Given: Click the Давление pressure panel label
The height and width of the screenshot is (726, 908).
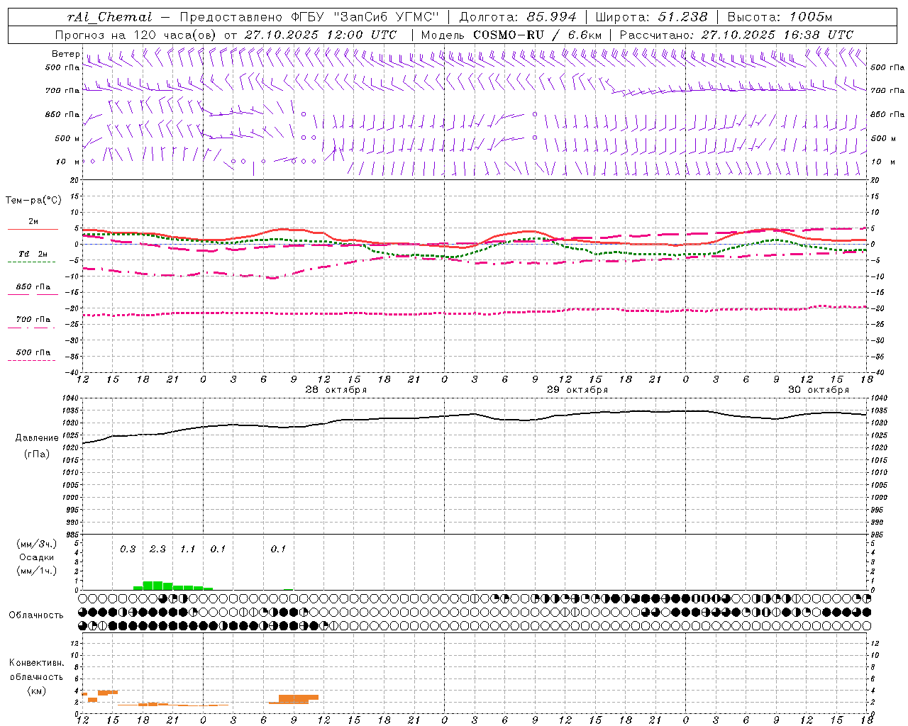Looking at the screenshot, I should 36,438.
